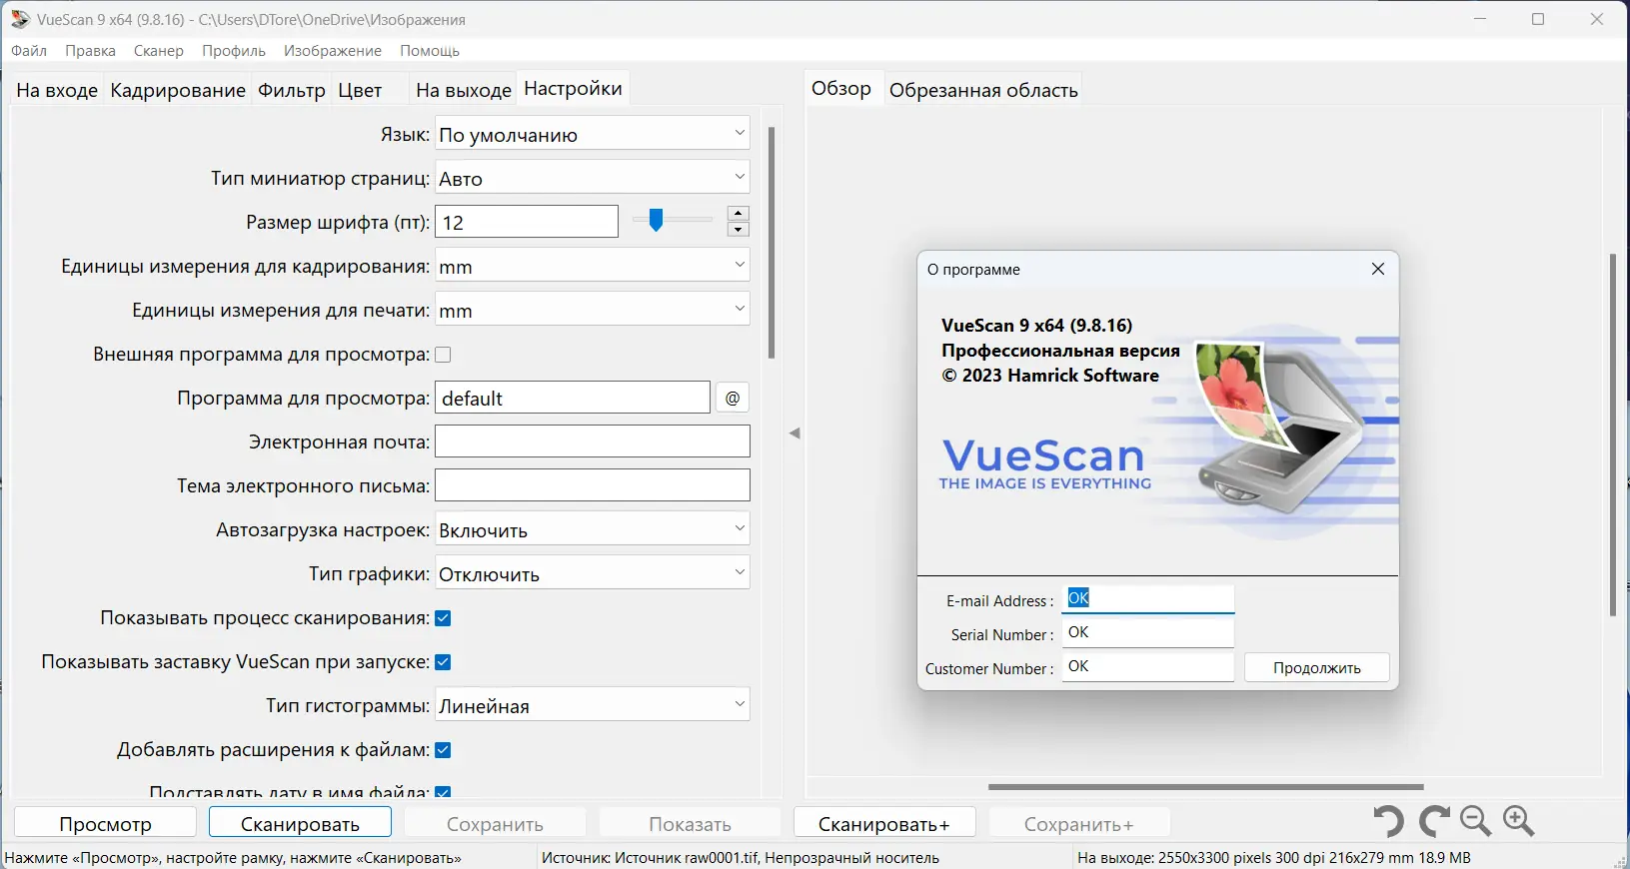Screen dimensions: 1630x869
Task: Switch to На выходе tab
Action: click(464, 90)
